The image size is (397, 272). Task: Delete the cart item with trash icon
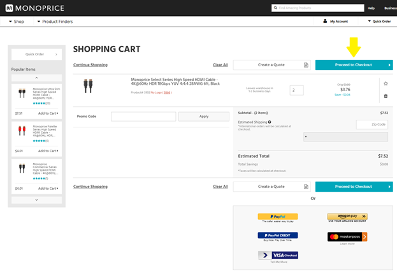(386, 96)
